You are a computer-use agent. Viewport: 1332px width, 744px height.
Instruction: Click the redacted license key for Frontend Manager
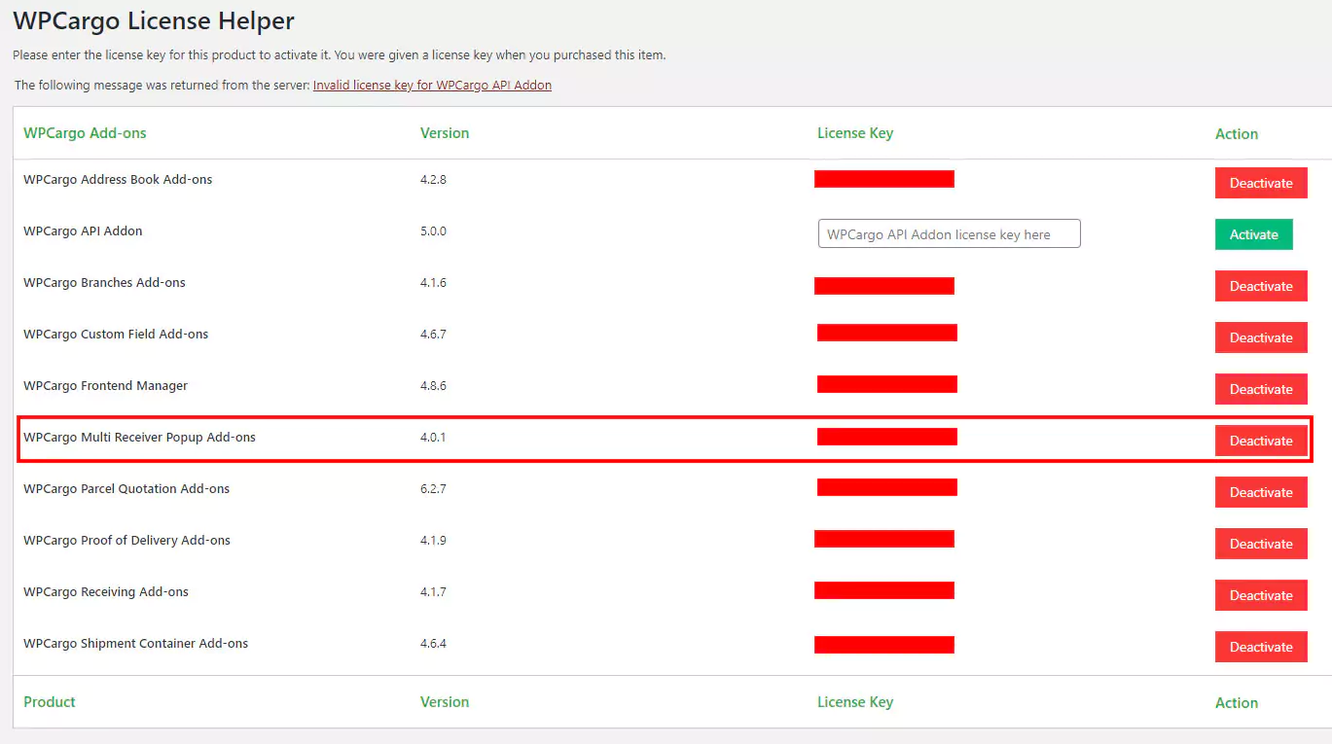(x=886, y=384)
